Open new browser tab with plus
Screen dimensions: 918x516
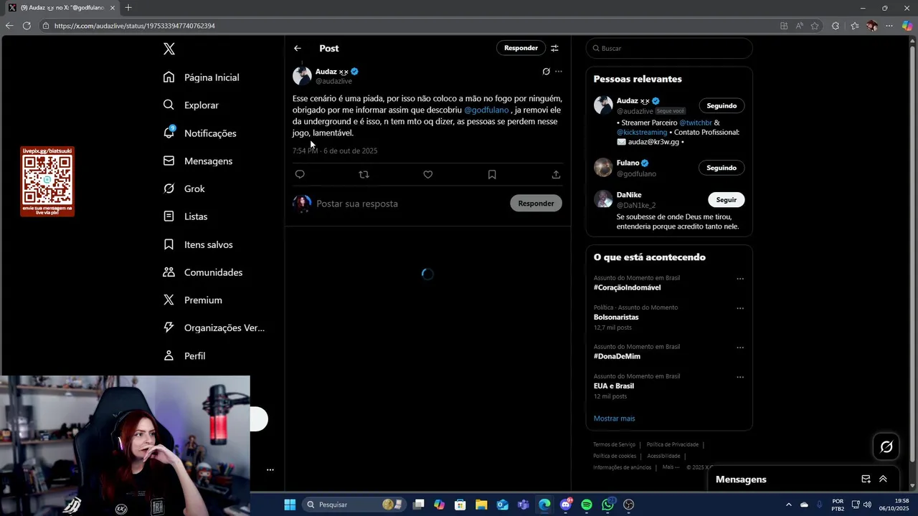click(128, 8)
